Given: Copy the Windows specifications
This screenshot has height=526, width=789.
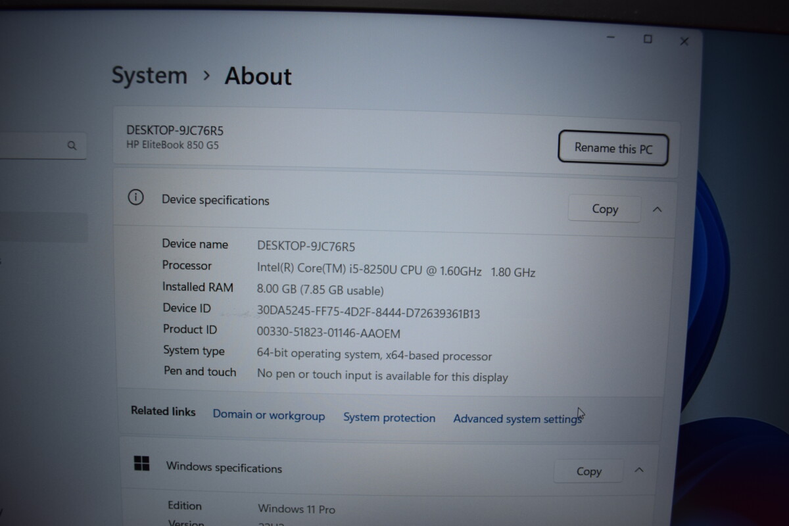Looking at the screenshot, I should tap(588, 471).
